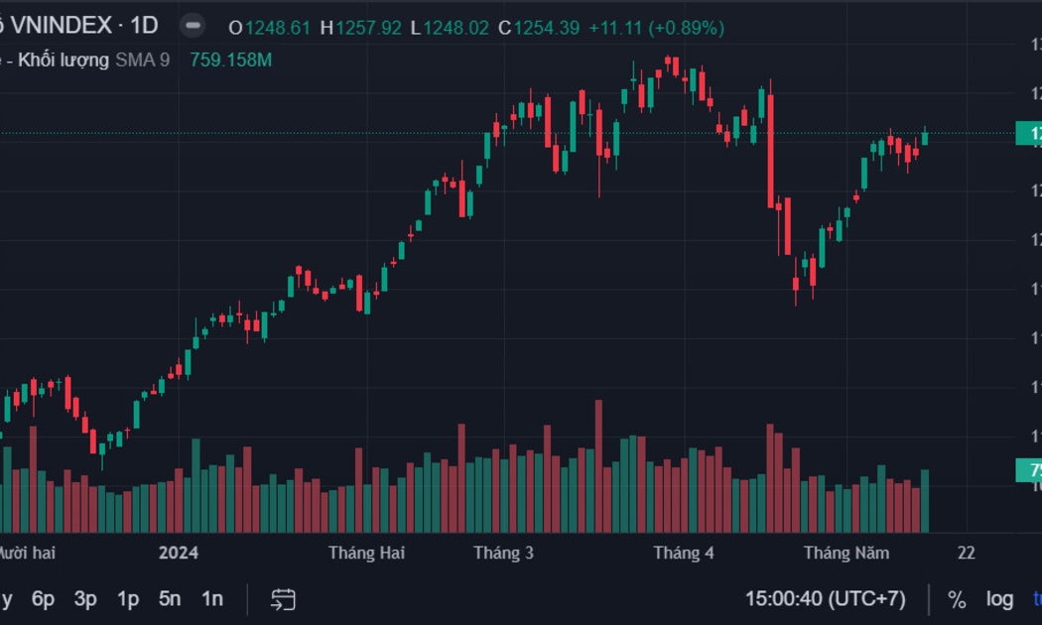Toggle percent scale mode
Image resolution: width=1042 pixels, height=625 pixels.
tap(957, 599)
